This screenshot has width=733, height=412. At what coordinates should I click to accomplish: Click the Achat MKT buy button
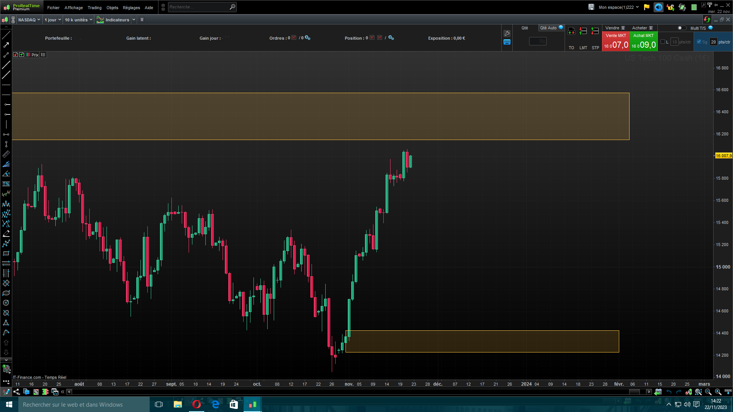click(x=644, y=42)
